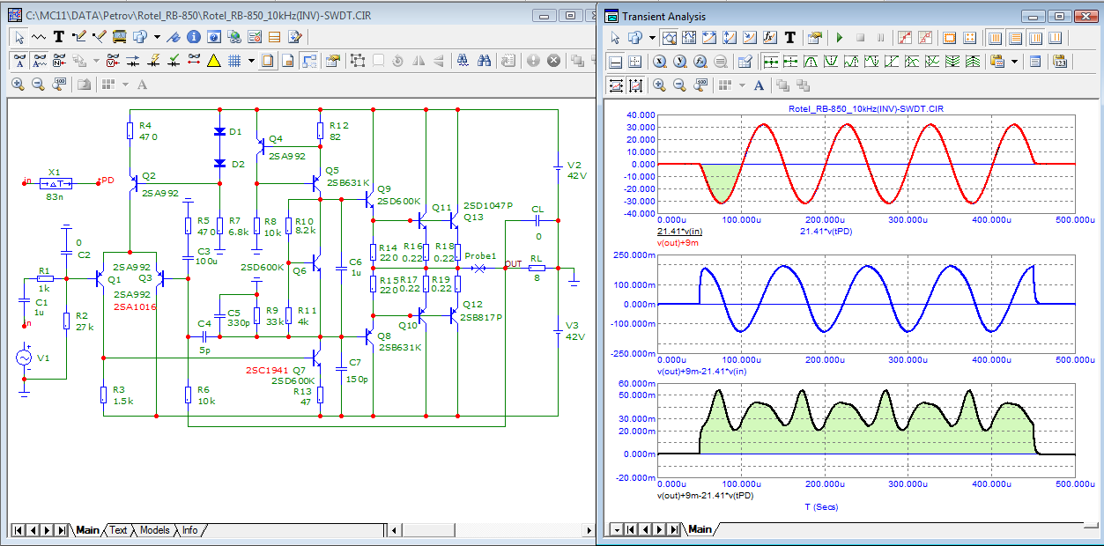Click the lightning bolt current display icon
Image resolution: width=1104 pixels, height=546 pixels.
coord(153,61)
